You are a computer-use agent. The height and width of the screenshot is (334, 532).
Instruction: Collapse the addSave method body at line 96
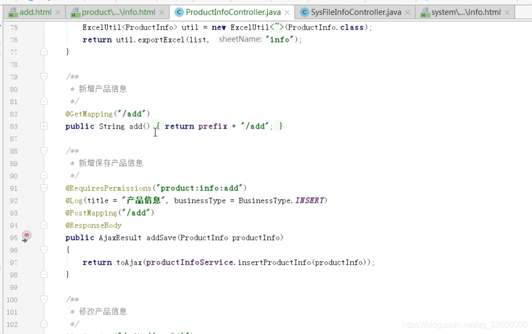tap(44, 250)
